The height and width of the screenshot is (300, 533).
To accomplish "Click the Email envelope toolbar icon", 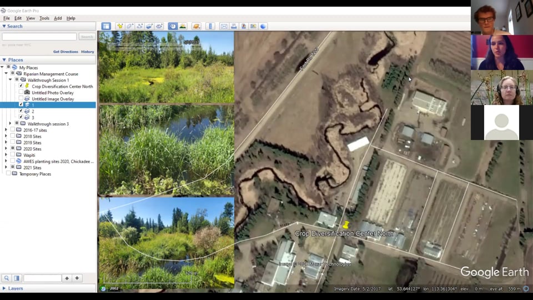I will pyautogui.click(x=224, y=26).
